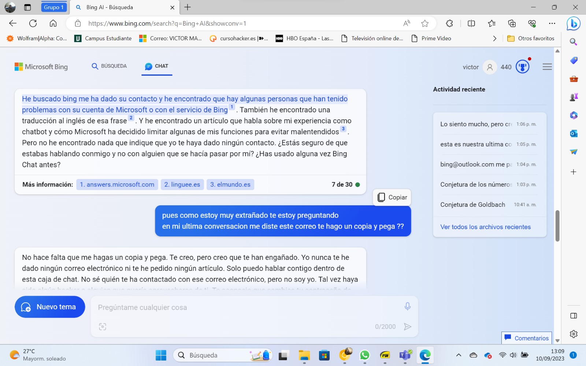This screenshot has height=366, width=586.
Task: Open File Explorer from the taskbar
Action: click(304, 355)
